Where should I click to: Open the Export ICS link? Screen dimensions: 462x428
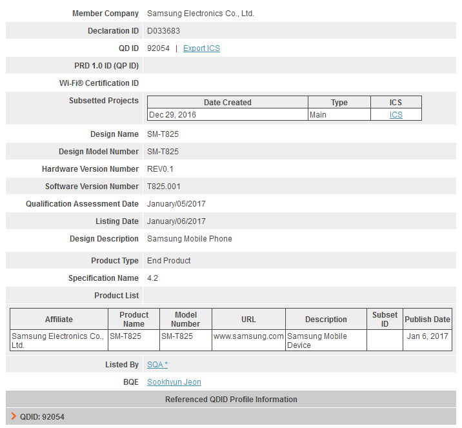tap(201, 48)
